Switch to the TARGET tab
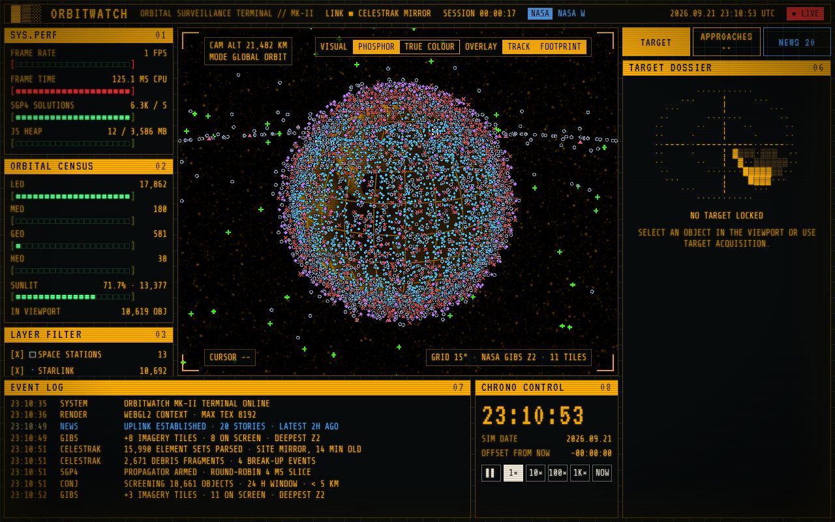 tap(656, 42)
